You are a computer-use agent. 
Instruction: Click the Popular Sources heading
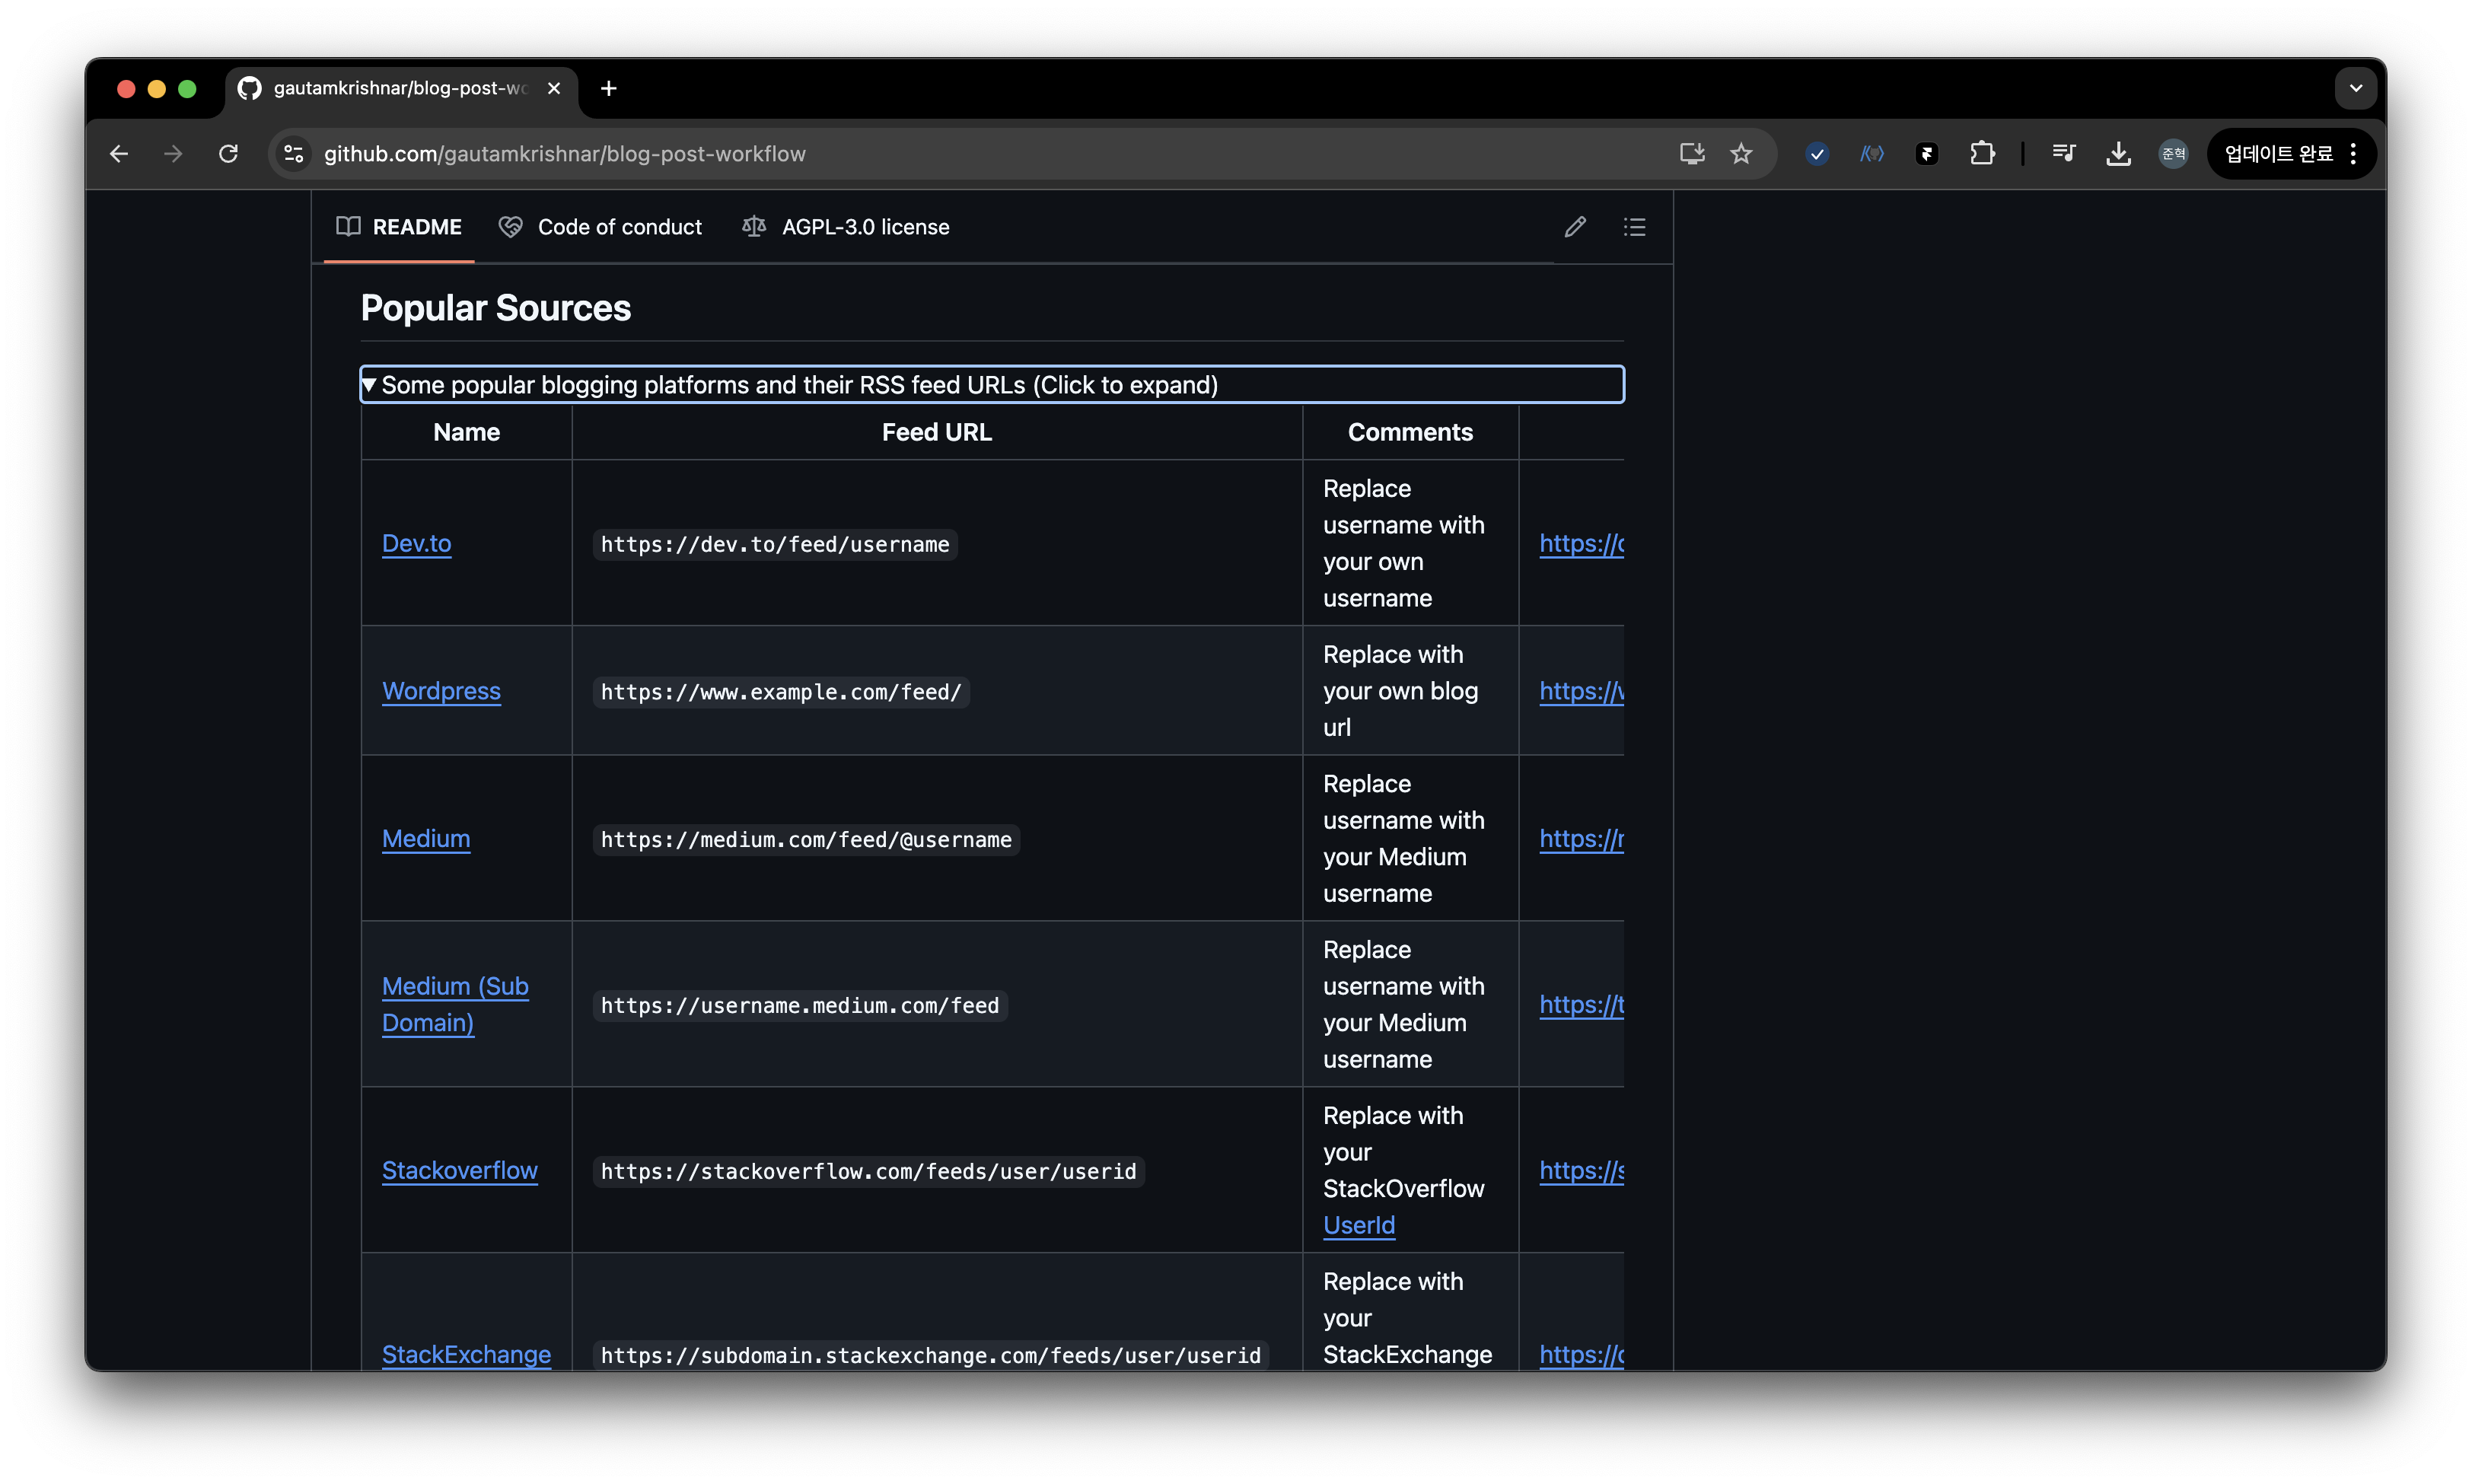coord(496,308)
